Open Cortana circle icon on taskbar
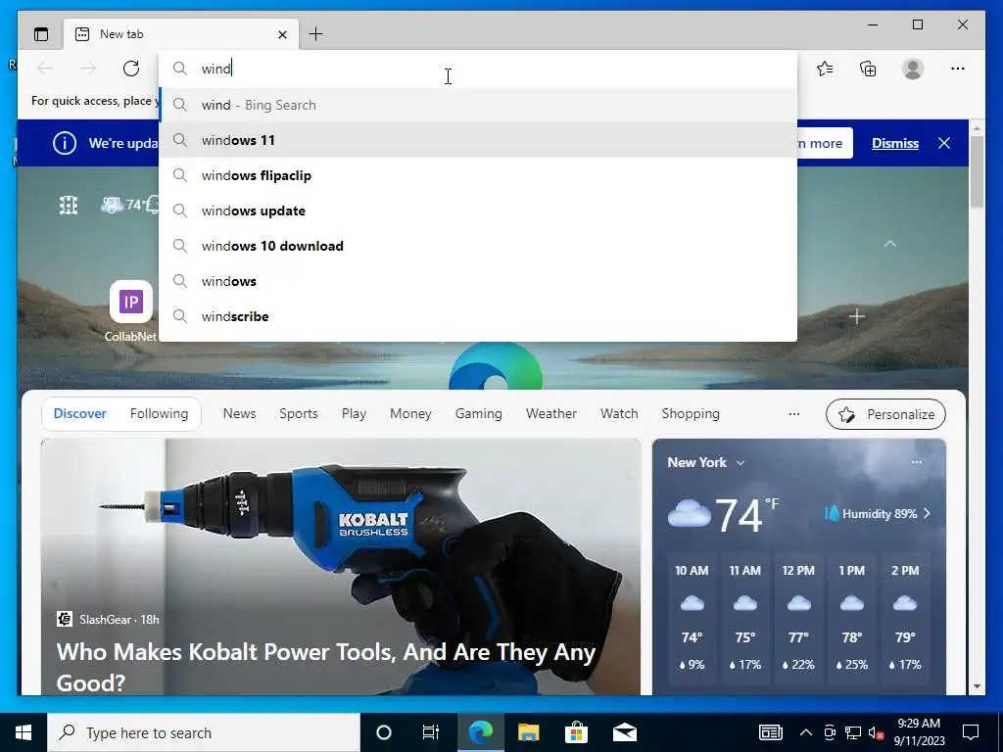 point(384,732)
